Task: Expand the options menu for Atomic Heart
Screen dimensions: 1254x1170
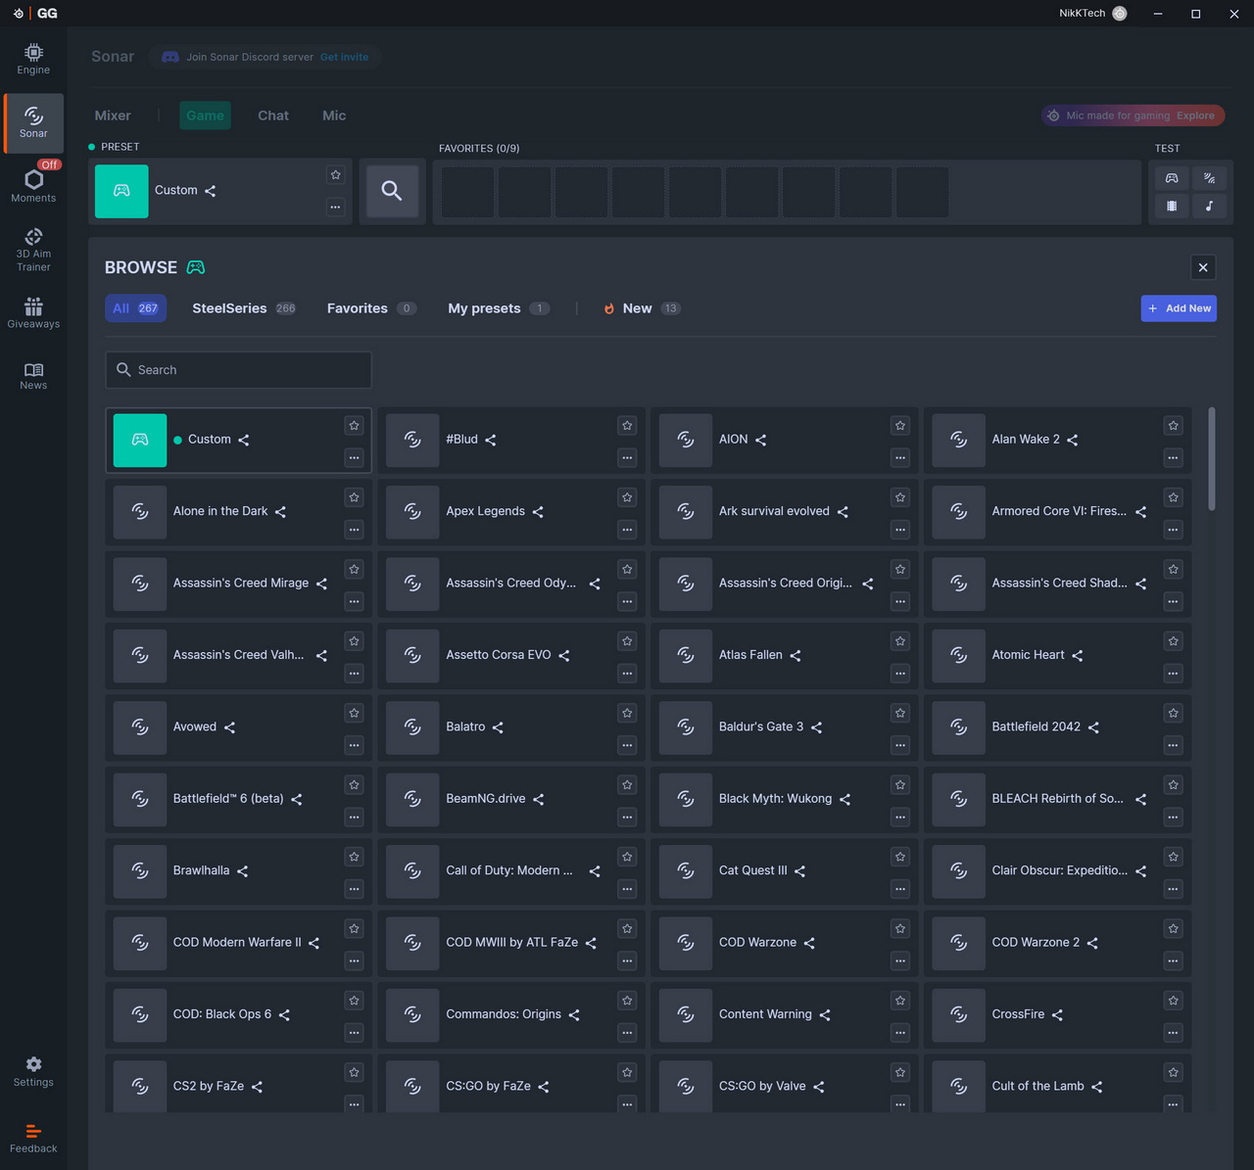Action: tap(1173, 673)
